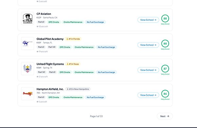Click '2 aircraft' text on top card
Viewport: 197px width, 128px height.
pos(42,1)
